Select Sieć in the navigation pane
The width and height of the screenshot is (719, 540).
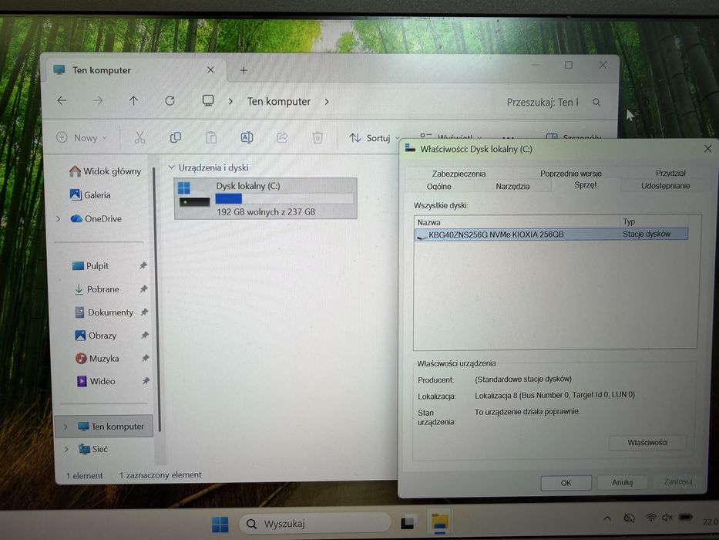click(x=93, y=449)
